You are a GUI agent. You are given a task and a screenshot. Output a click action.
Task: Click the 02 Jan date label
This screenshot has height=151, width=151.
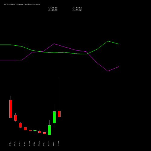(29, 144)
